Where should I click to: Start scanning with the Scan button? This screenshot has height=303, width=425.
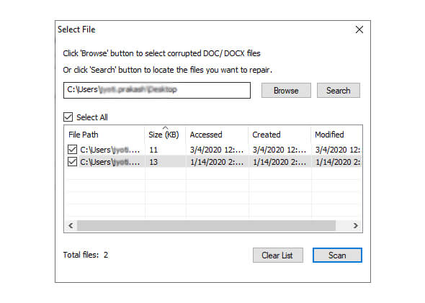[x=337, y=255]
